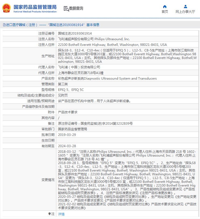200x219 pixels.
Task: Select intended use text 该产品在医疗机构中使用
Action: coord(94,101)
